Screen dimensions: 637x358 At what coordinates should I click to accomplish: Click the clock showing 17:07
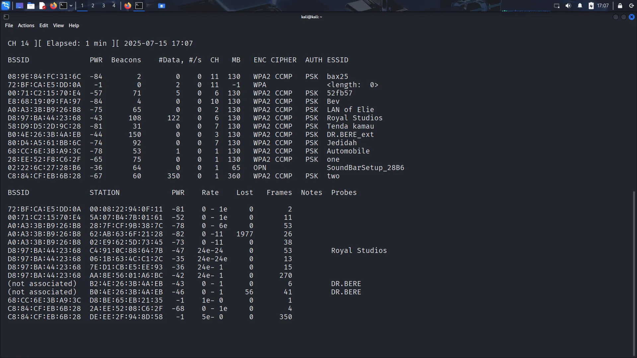pos(603,6)
